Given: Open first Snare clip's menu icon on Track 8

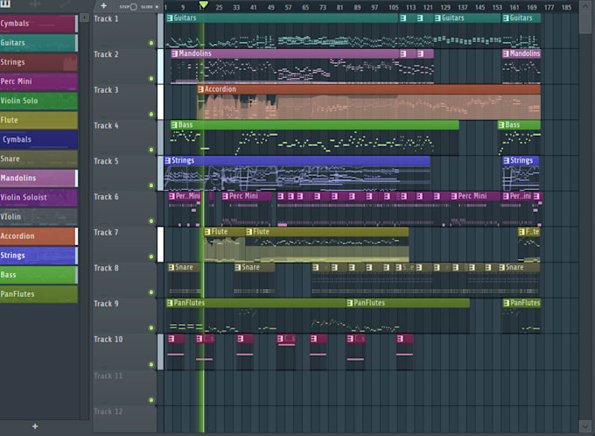Looking at the screenshot, I should point(171,267).
